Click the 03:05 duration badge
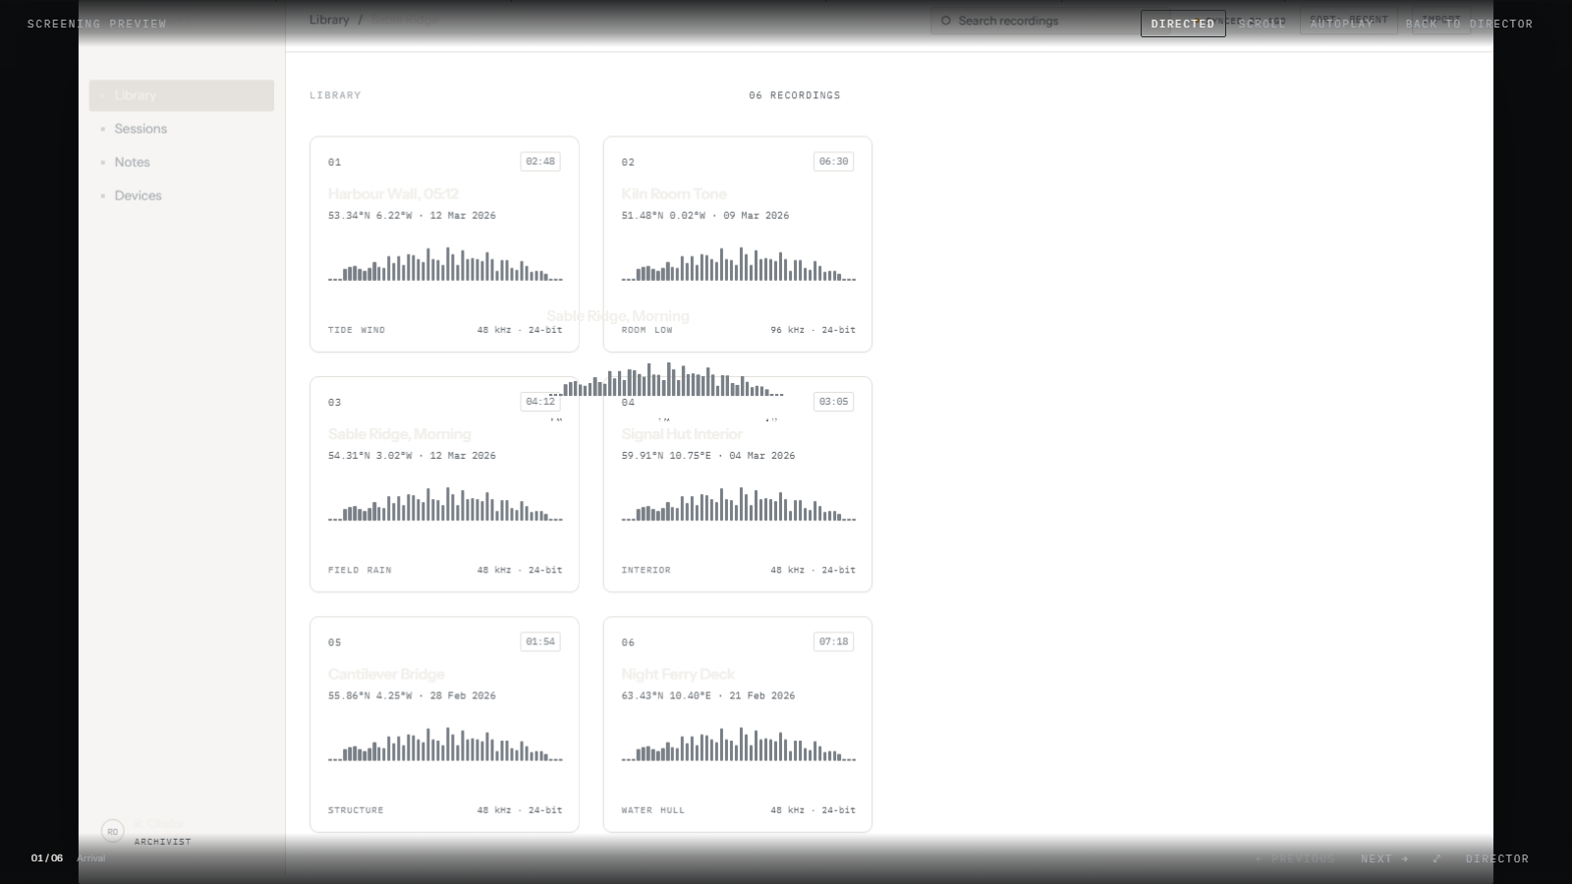This screenshot has height=884, width=1572. (833, 402)
